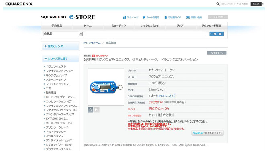Screen dimensions: 269x151
Task: Open マイページ from the header
Action: click(x=130, y=18)
